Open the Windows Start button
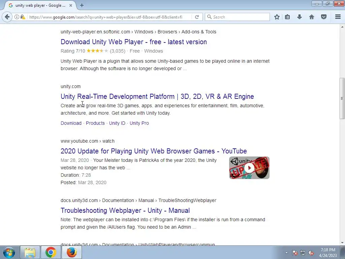 tap(9, 252)
